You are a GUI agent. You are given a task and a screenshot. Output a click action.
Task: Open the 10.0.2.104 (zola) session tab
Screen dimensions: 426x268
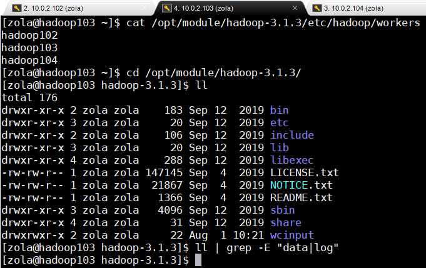click(x=367, y=8)
